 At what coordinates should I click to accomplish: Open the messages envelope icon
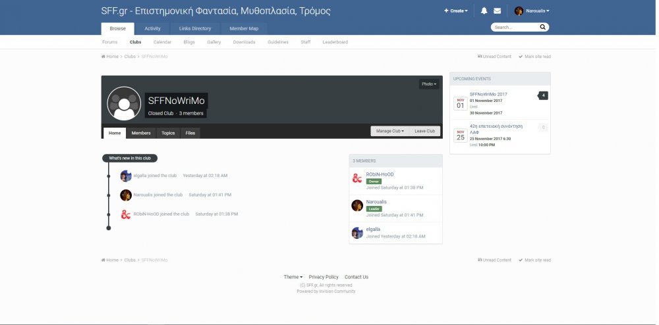pos(498,11)
